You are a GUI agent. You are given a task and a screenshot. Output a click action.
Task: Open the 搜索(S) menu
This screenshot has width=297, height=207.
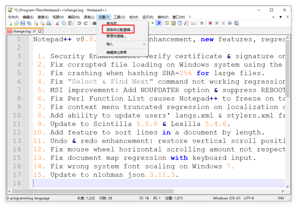tap(43, 17)
